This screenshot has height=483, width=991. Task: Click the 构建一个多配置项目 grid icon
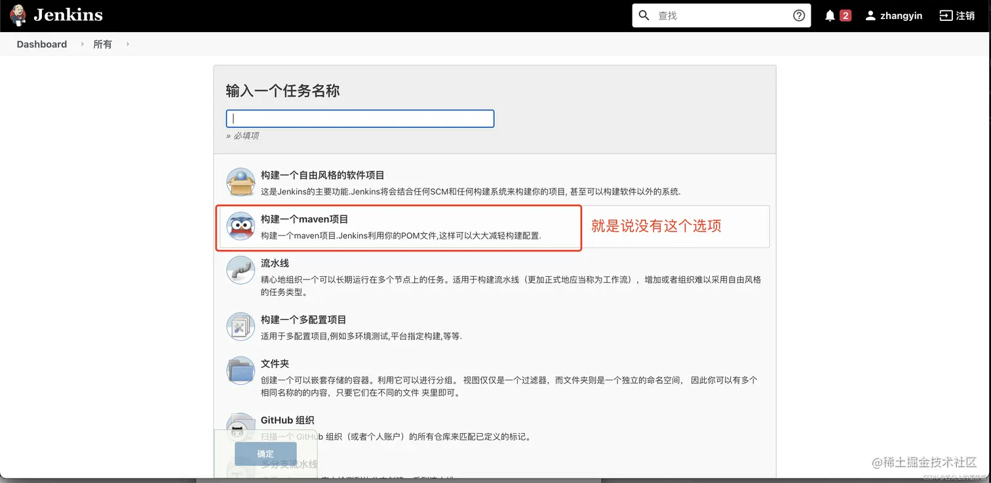click(241, 327)
